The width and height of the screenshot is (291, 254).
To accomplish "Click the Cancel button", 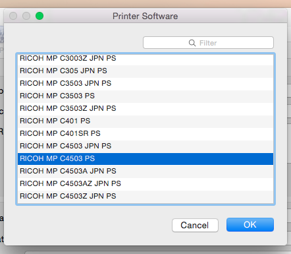I will click(195, 225).
